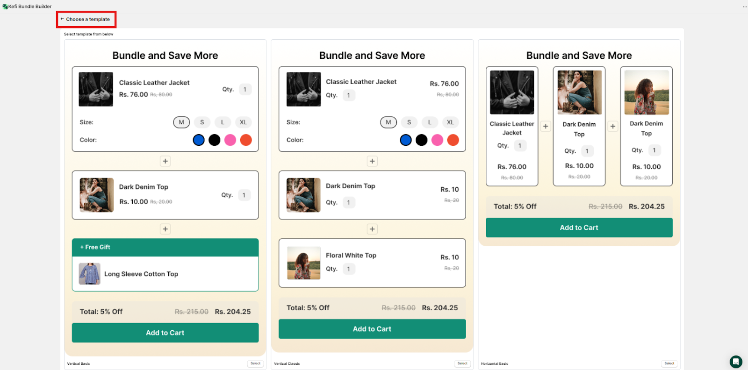Image resolution: width=748 pixels, height=370 pixels.
Task: Click Long Sleeve Cotton Top free gift thumbnail
Action: coord(89,274)
